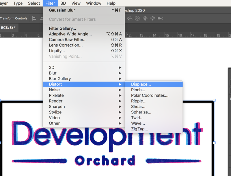
Task: Click the Align left edges icon
Action: coord(34,18)
